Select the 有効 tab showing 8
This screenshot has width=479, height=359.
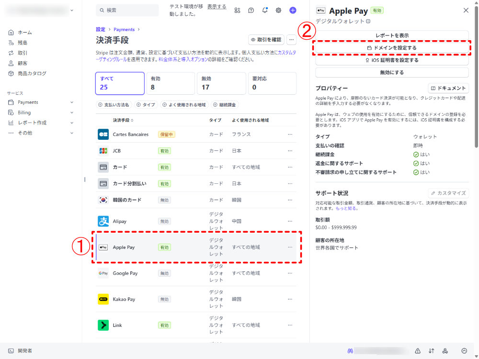click(171, 83)
